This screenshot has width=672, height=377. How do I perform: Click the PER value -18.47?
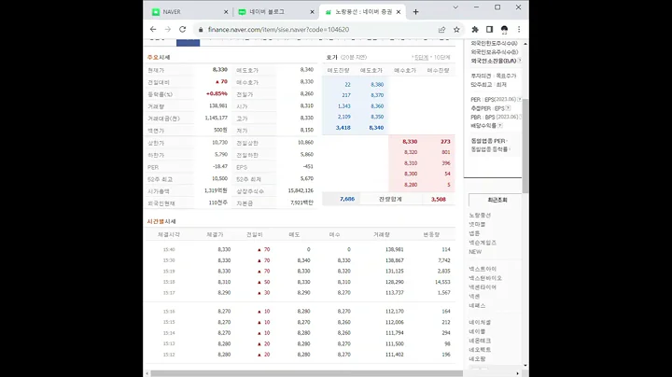tap(220, 167)
